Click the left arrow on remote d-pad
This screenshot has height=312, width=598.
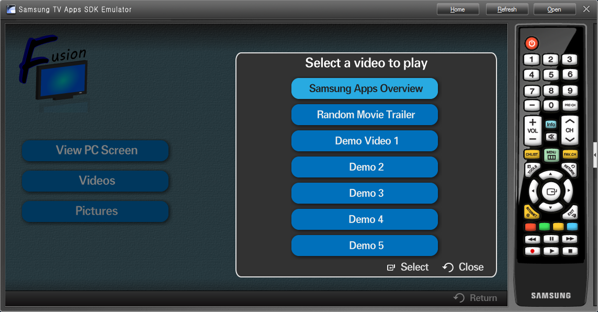pyautogui.click(x=533, y=191)
